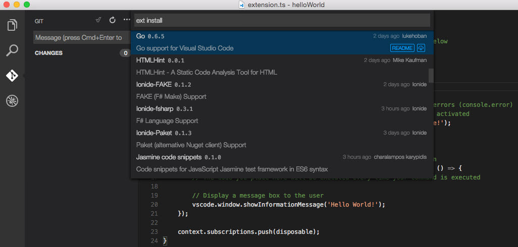The width and height of the screenshot is (518, 247).
Task: Open the Search view icon
Action: point(12,50)
